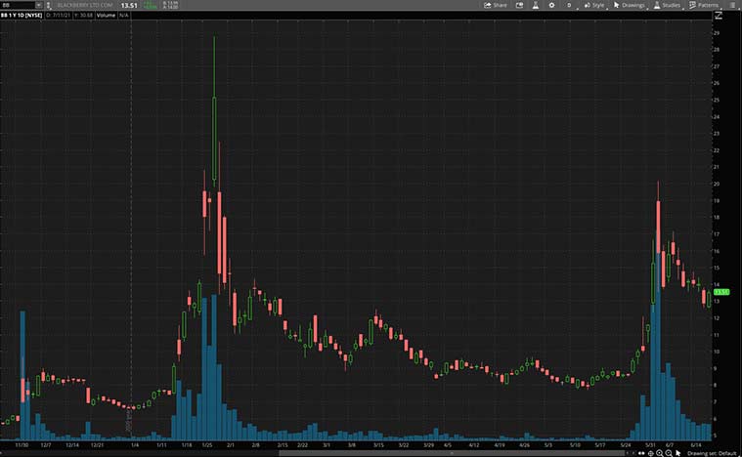Open the D timeframe dropdown
Viewport: 742px width, 457px height.
[569, 5]
